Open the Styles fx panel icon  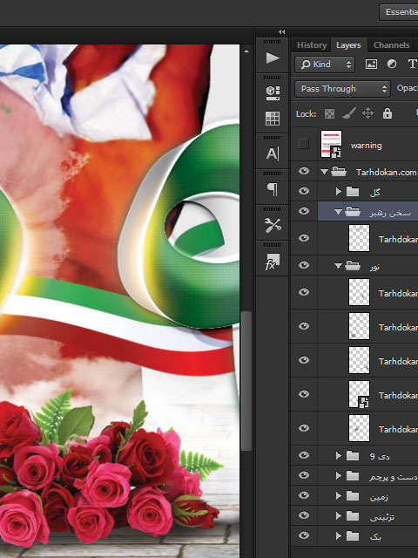tap(273, 262)
